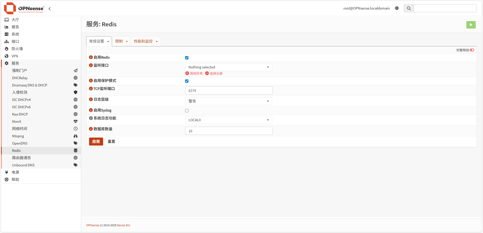This screenshot has width=483, height=233.
Task: Click the tag icon beside Unbound DNS
Action: click(75, 165)
